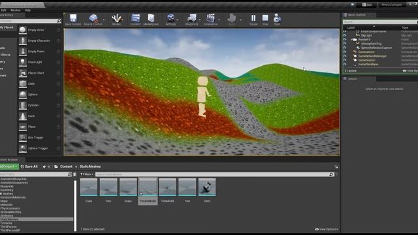Open the Content browser toolbar icon

[x=135, y=18]
